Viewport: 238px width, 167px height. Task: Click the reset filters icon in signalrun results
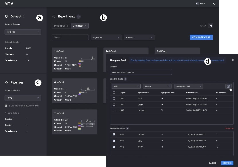click(x=229, y=86)
